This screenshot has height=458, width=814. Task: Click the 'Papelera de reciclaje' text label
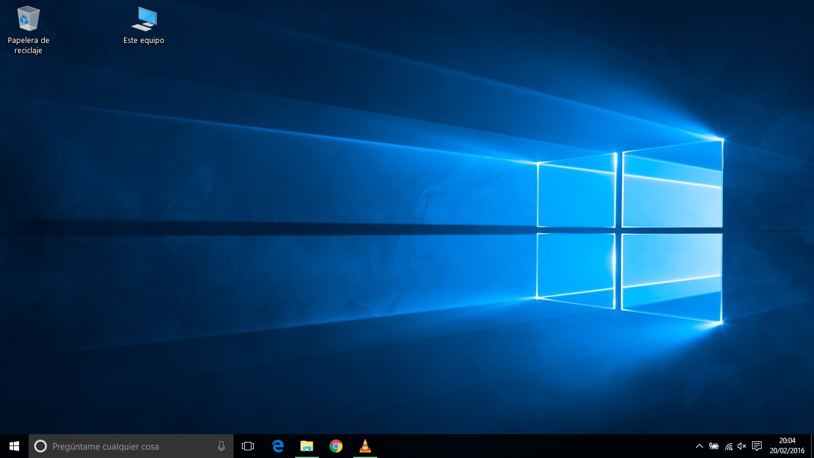click(x=28, y=45)
